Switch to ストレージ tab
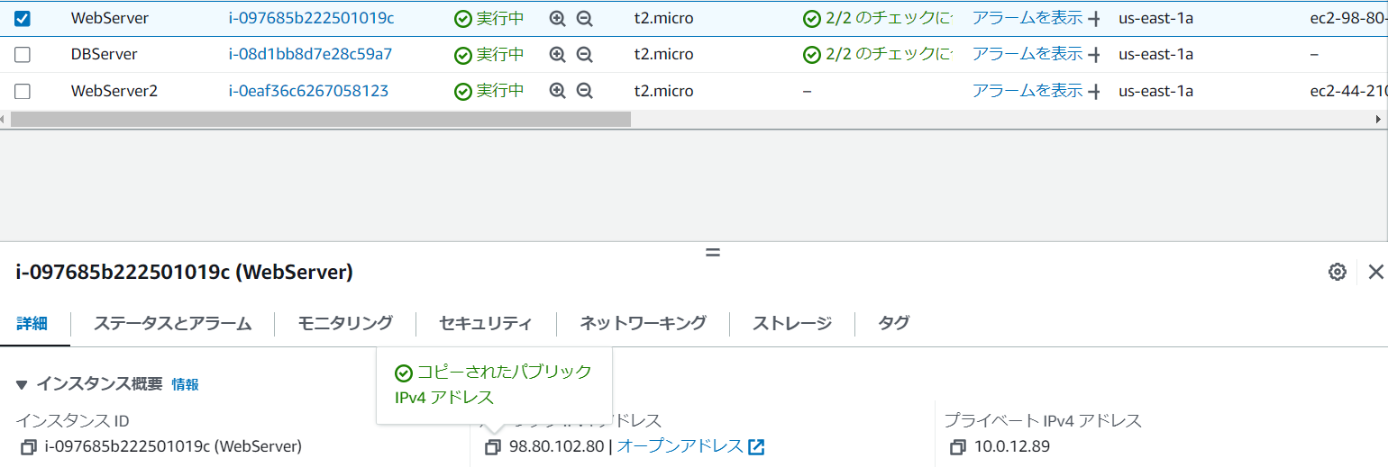Viewport: 1388px width, 467px height. [792, 323]
